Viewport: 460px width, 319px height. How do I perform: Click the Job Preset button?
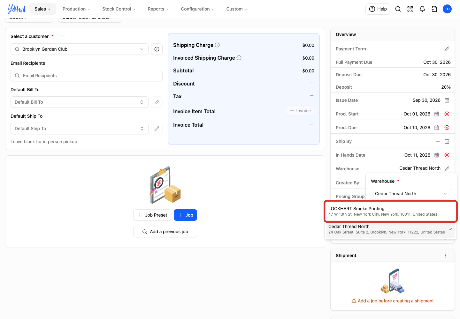click(x=152, y=215)
